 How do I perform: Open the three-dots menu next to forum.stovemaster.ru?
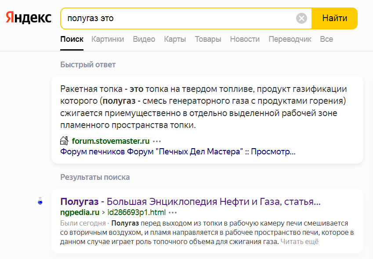click(x=157, y=141)
